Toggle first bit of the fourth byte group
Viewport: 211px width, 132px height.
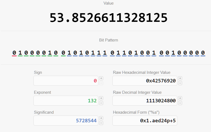(x=161, y=53)
